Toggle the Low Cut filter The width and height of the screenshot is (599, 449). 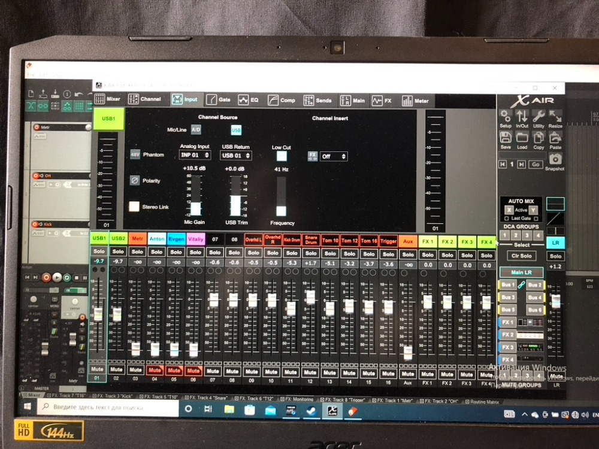click(282, 156)
